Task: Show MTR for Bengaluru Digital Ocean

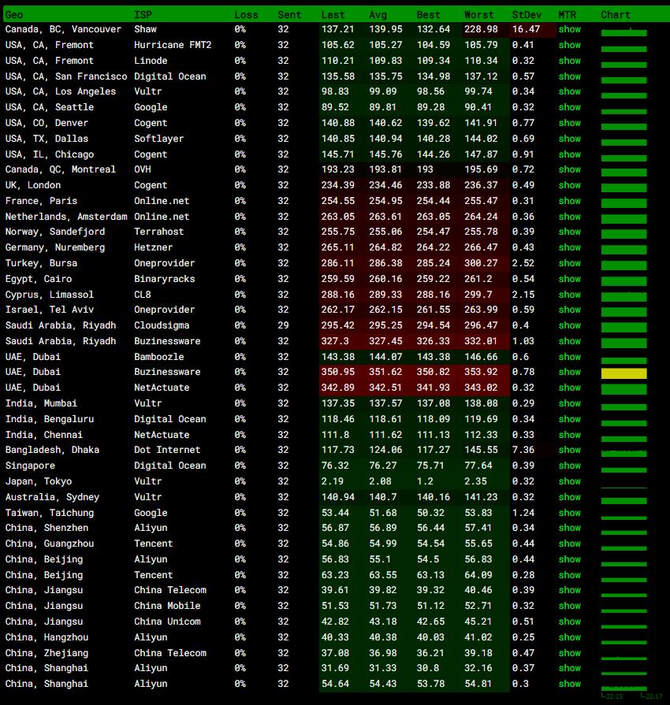Action: coord(569,419)
